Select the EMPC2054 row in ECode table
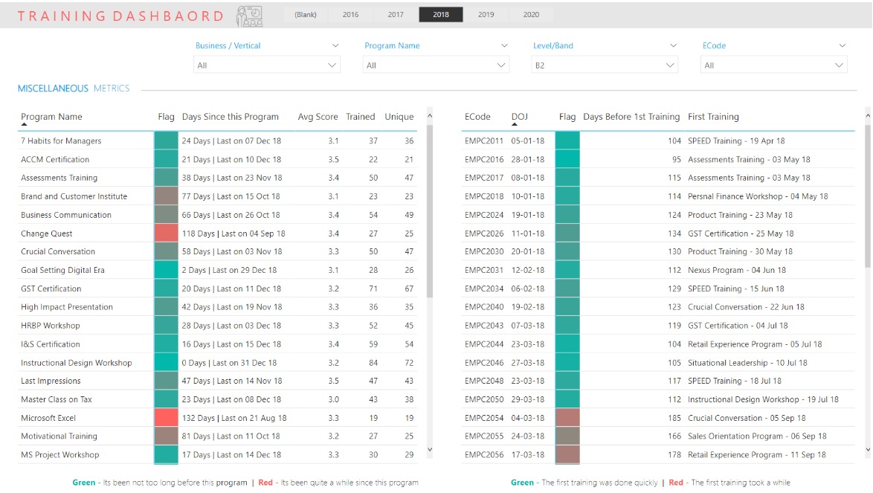Image resolution: width=873 pixels, height=493 pixels. click(x=484, y=418)
